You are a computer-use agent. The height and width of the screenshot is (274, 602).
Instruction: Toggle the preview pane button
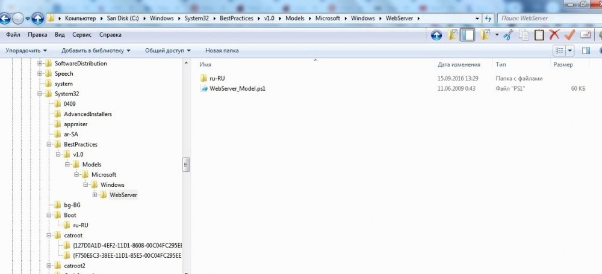[x=586, y=50]
